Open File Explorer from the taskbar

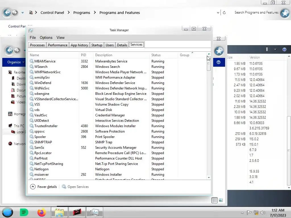point(59,212)
